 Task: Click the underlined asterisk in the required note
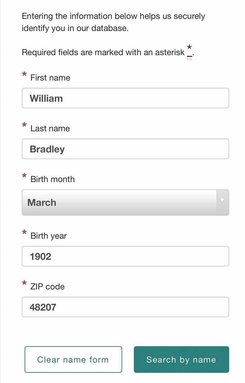tap(190, 50)
